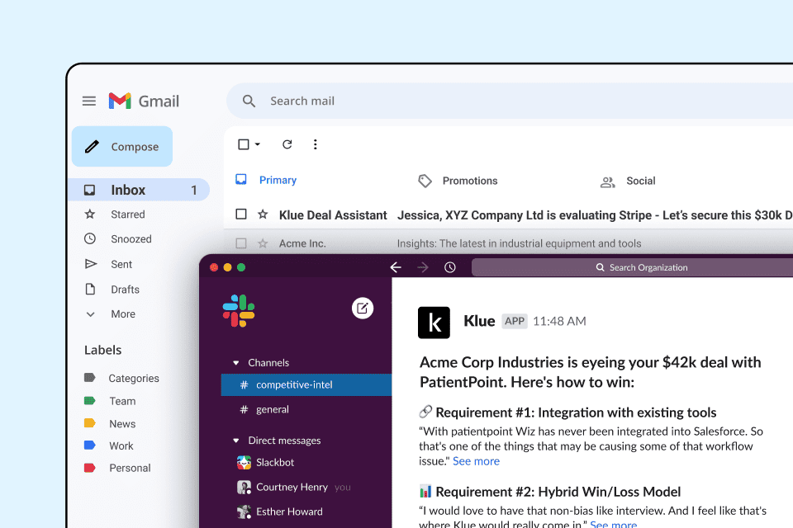
Task: Open the Snoozed folder in Gmail
Action: tap(131, 239)
